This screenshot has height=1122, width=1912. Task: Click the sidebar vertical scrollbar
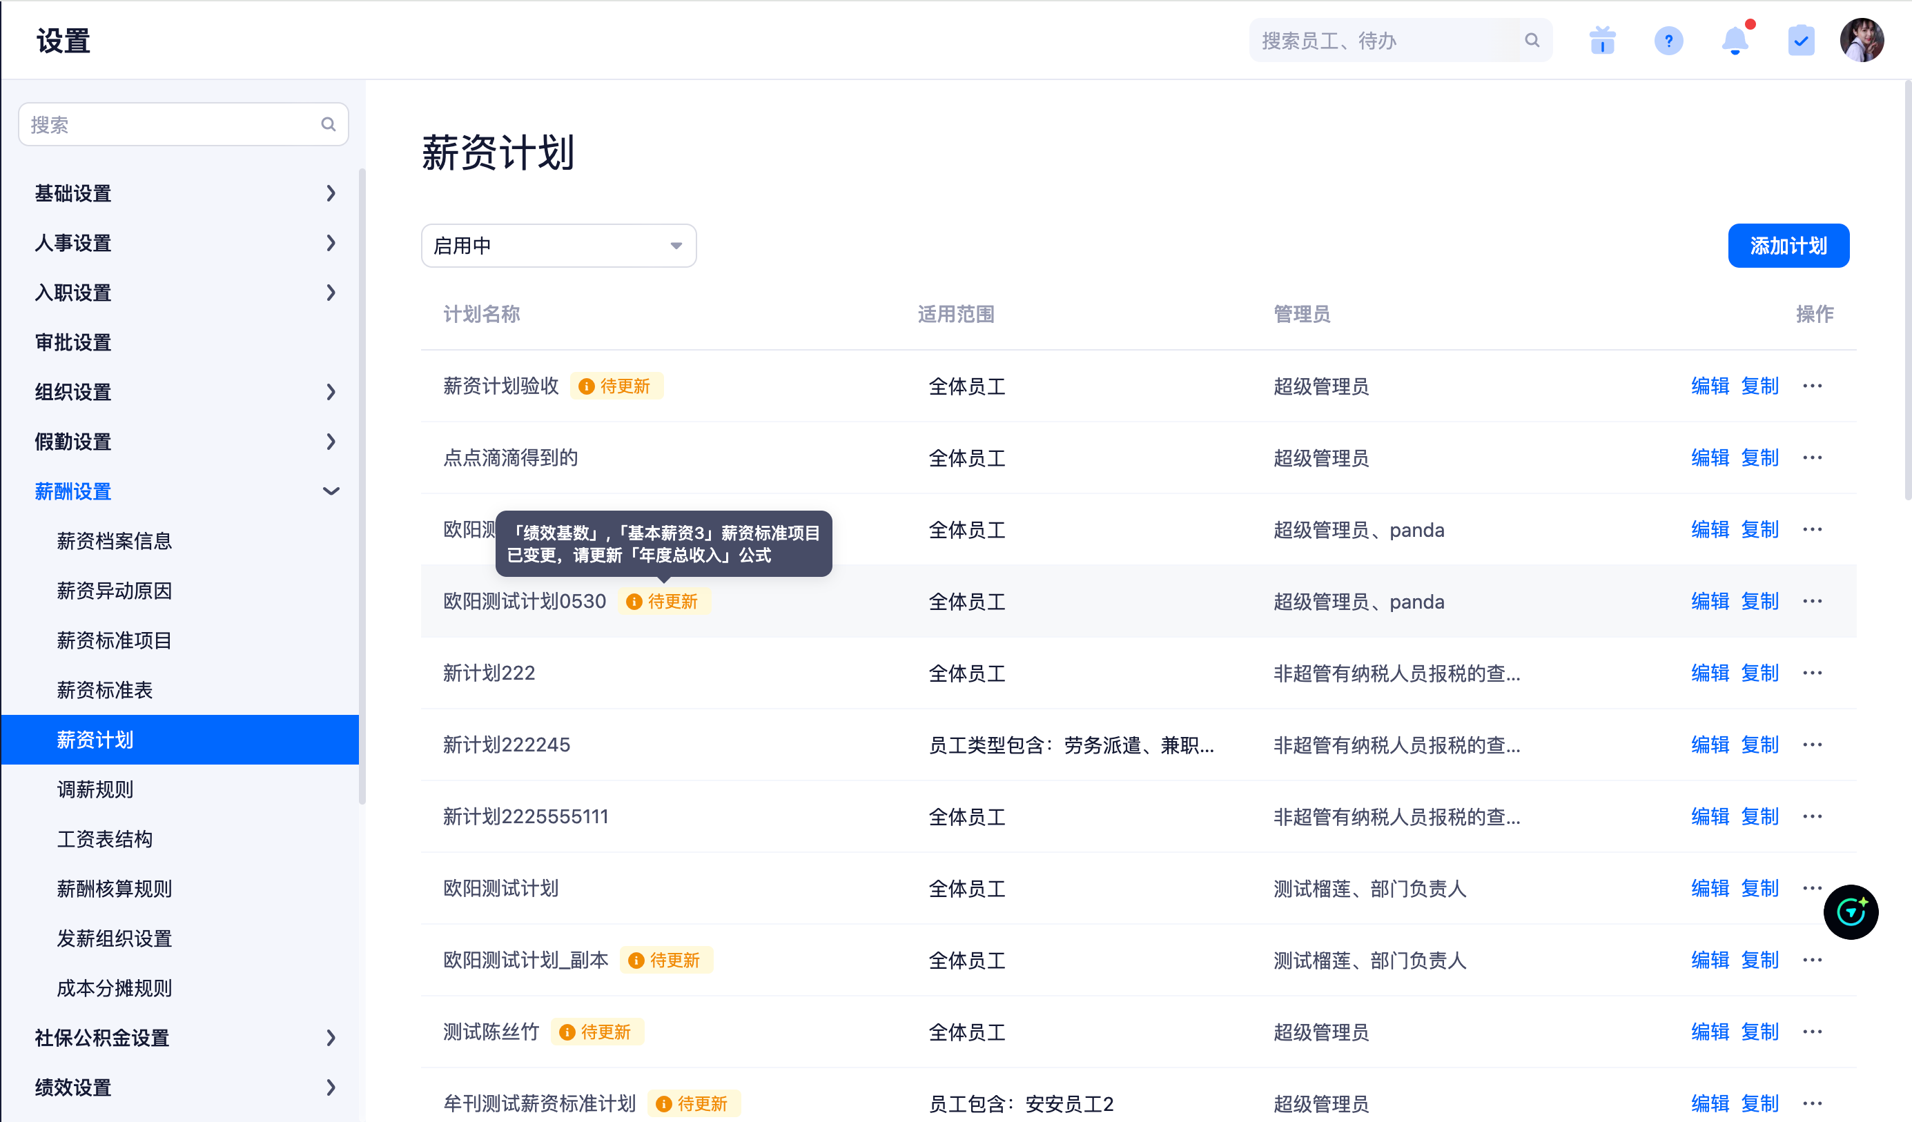point(362,486)
